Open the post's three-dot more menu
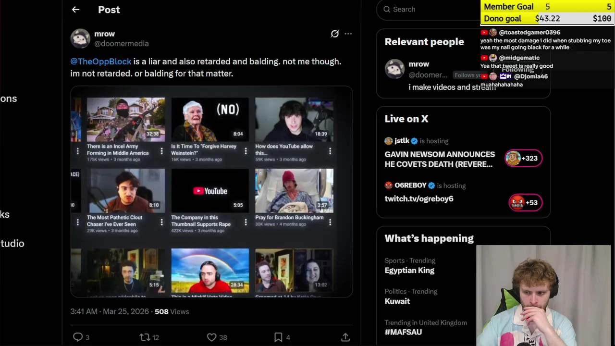This screenshot has width=615, height=346. [348, 34]
